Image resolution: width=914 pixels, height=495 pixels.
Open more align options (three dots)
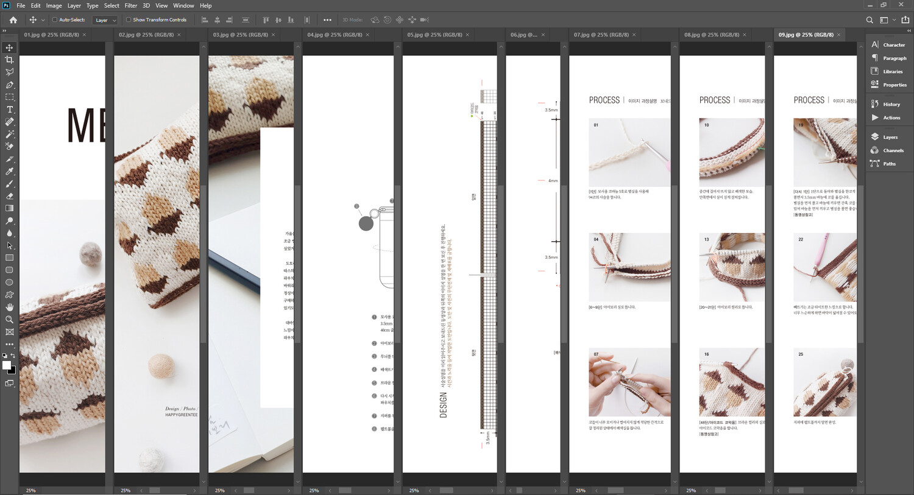tap(327, 20)
